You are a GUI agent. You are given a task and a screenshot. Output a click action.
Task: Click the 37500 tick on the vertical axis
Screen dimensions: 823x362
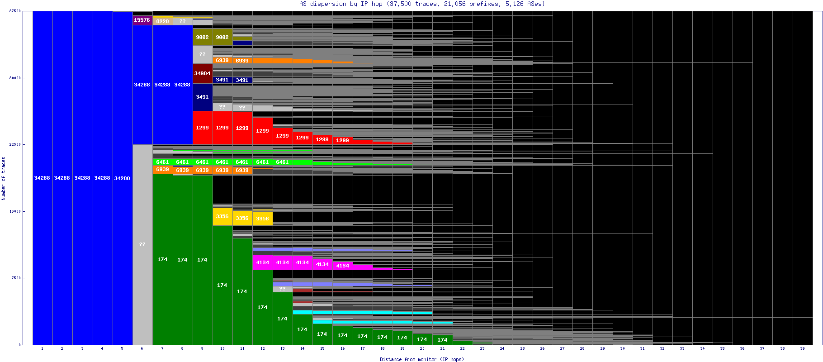[15, 11]
